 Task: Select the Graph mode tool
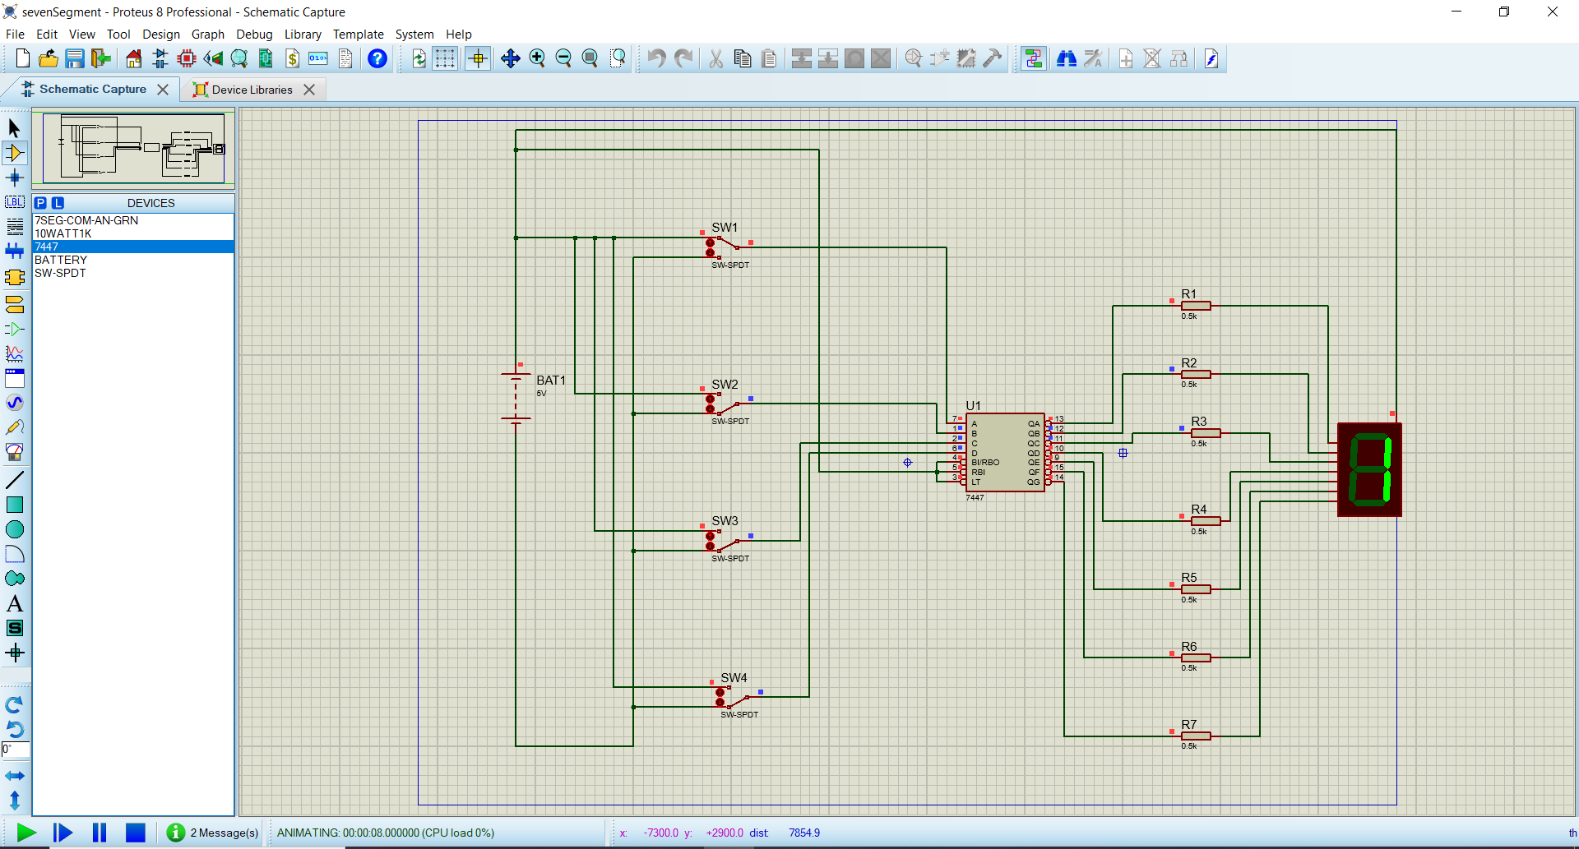pyautogui.click(x=15, y=353)
